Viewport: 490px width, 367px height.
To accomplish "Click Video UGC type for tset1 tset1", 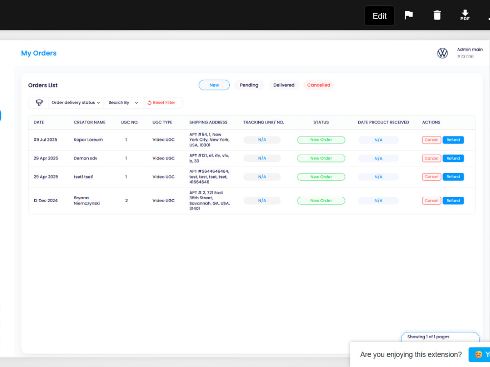I will 164,177.
